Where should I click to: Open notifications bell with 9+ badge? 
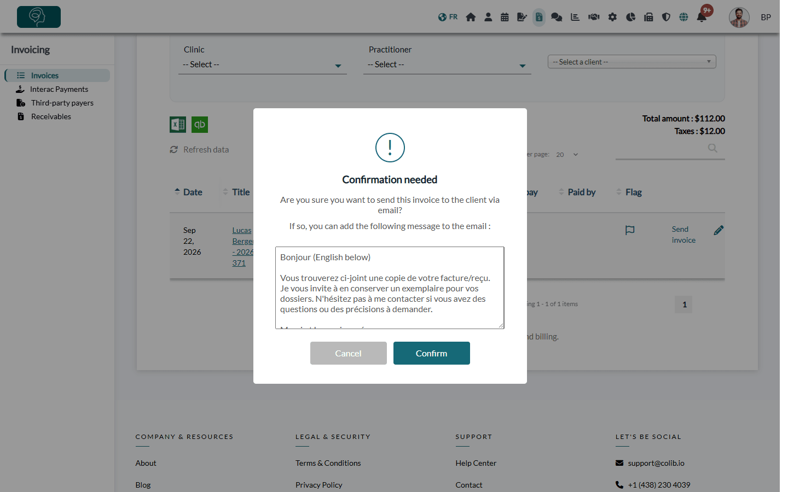[x=702, y=16]
